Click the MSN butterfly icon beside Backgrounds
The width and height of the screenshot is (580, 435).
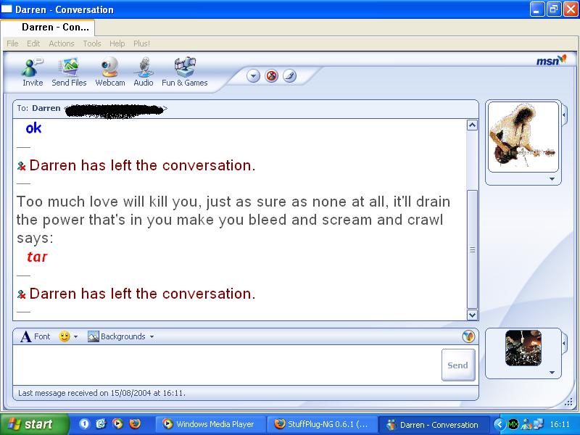tap(468, 336)
